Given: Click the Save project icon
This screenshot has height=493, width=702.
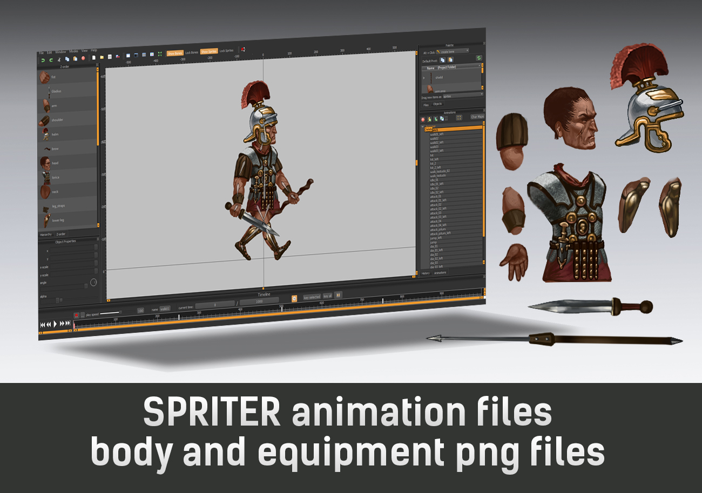Looking at the screenshot, I should (110, 57).
